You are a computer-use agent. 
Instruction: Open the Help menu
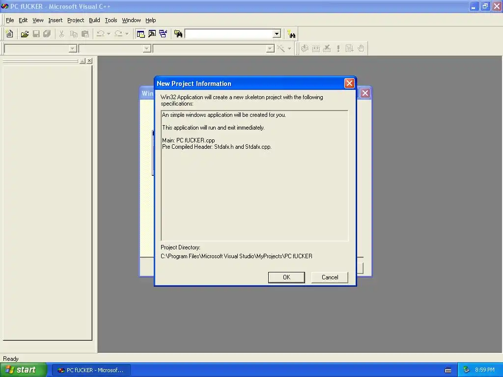(x=150, y=20)
